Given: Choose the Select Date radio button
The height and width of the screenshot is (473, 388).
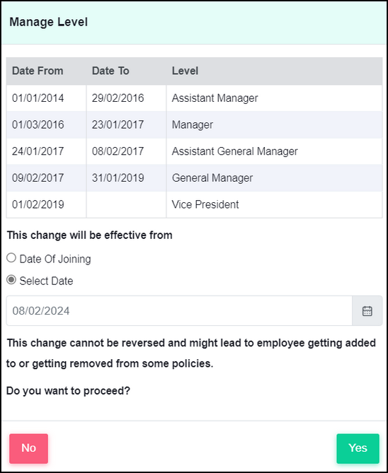Looking at the screenshot, I should click(11, 280).
